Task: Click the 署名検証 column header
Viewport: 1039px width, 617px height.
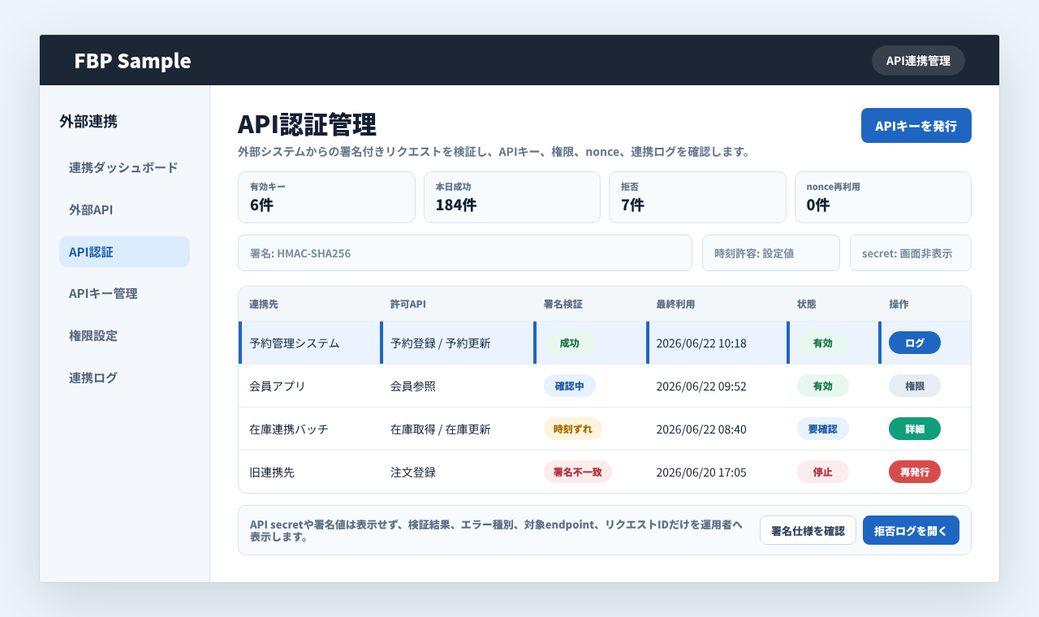Action: tap(563, 304)
